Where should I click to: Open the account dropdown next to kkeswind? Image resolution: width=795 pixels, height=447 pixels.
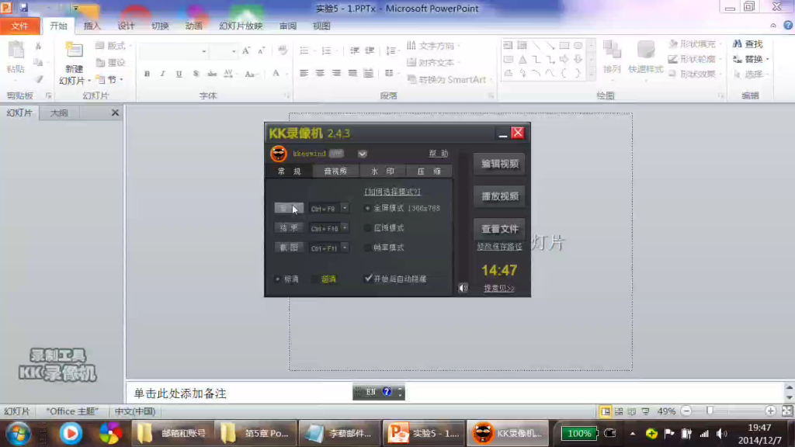(x=362, y=154)
